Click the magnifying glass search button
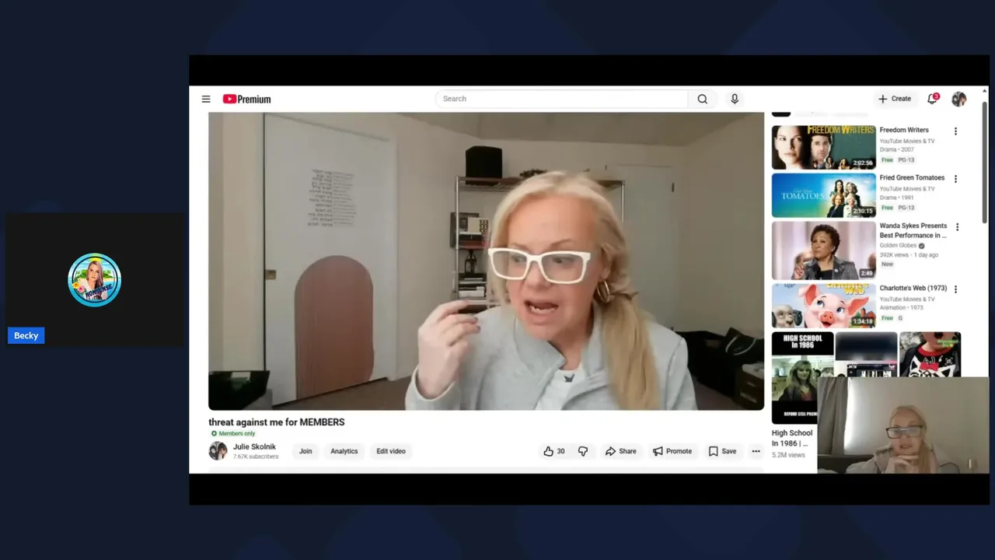Viewport: 995px width, 560px height. pyautogui.click(x=703, y=99)
